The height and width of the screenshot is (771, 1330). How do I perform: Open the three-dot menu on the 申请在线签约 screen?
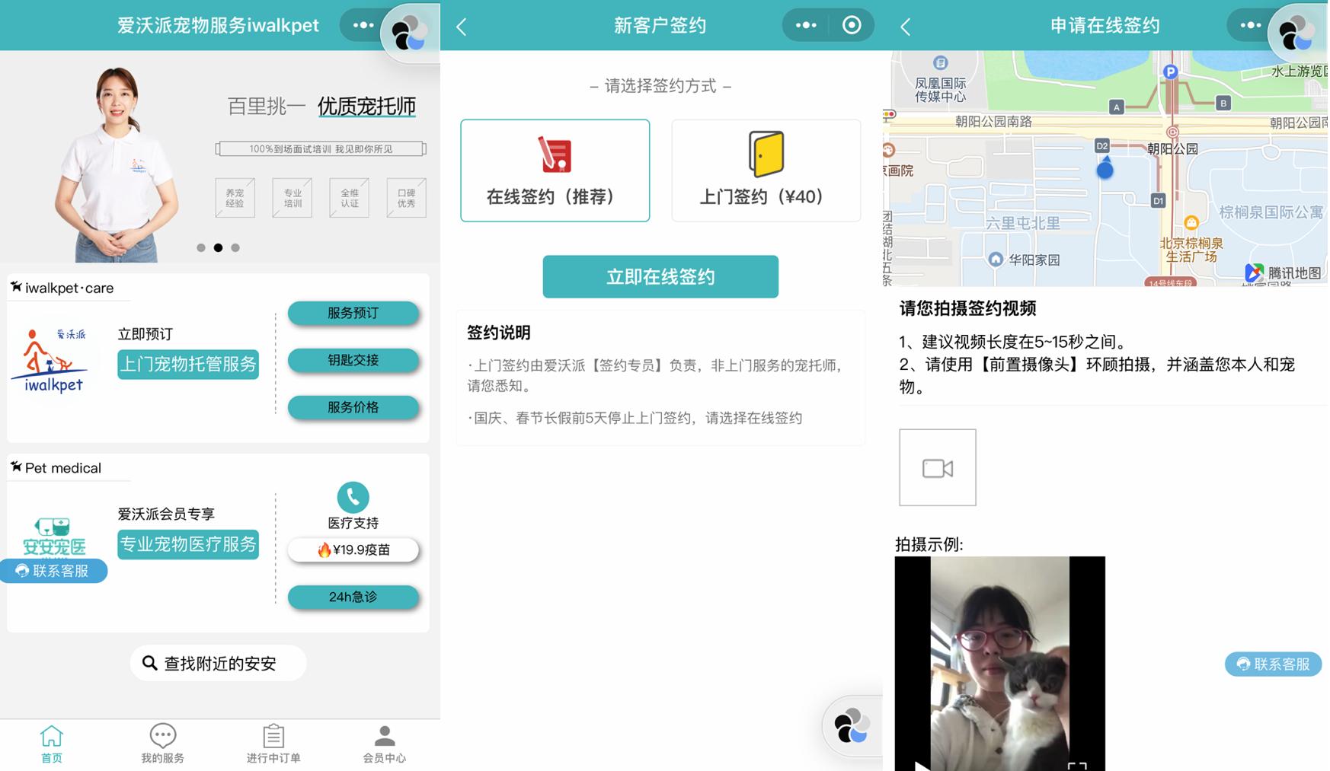coord(1250,25)
